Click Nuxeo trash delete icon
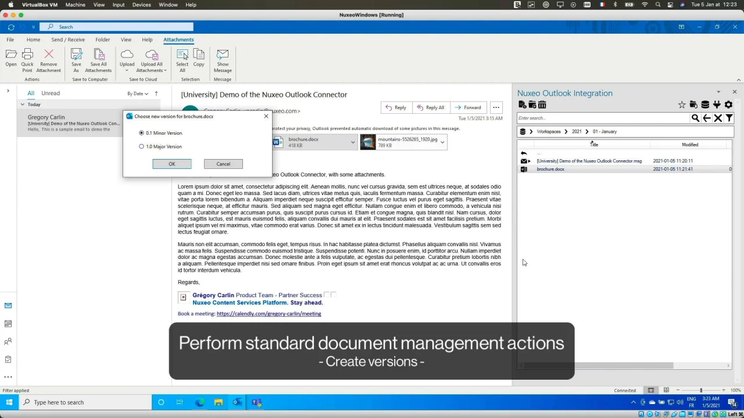 tap(542, 105)
